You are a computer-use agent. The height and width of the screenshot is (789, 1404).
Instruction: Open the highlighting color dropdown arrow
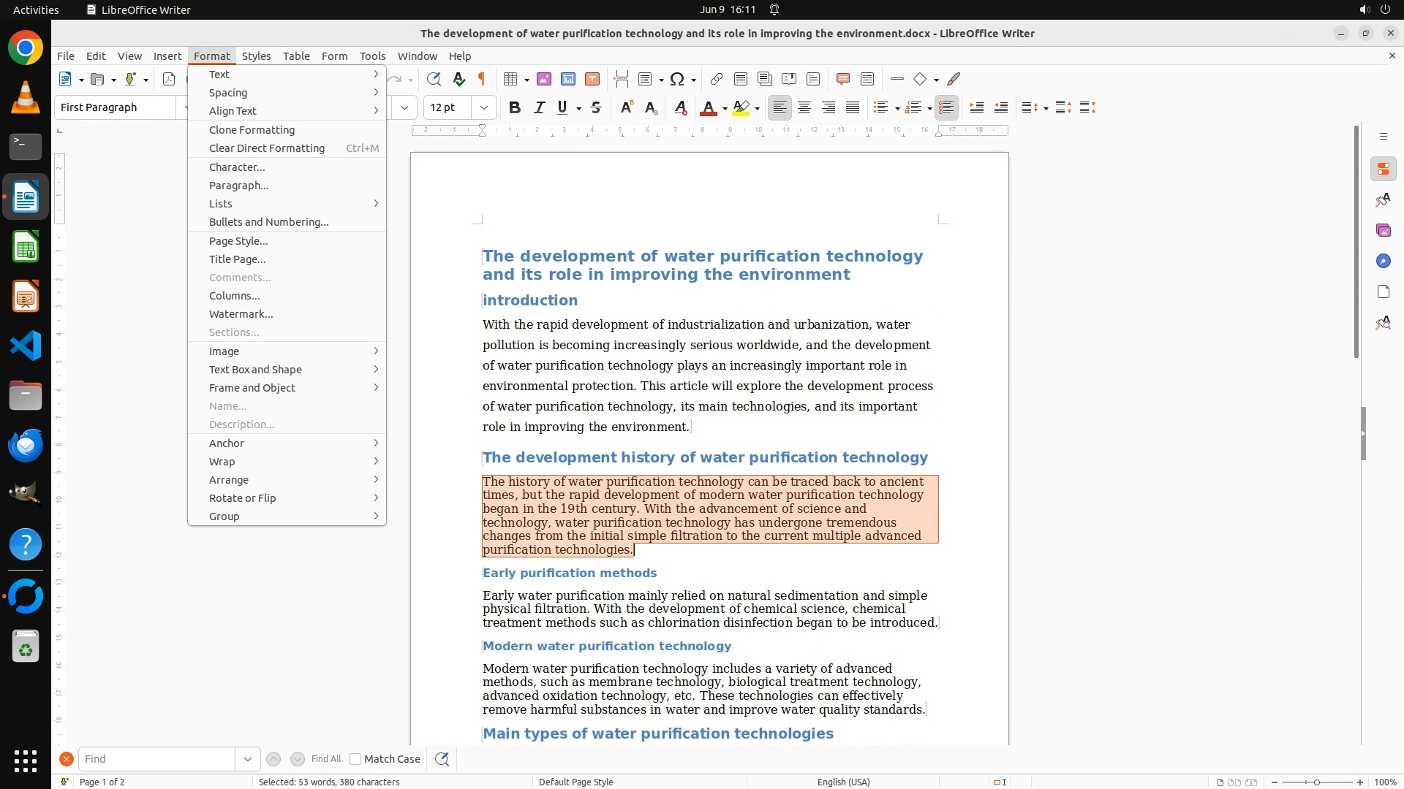point(758,108)
